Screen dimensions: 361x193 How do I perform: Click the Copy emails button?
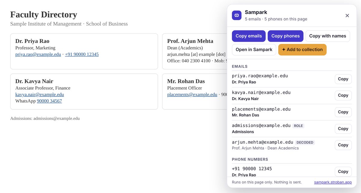tap(249, 36)
